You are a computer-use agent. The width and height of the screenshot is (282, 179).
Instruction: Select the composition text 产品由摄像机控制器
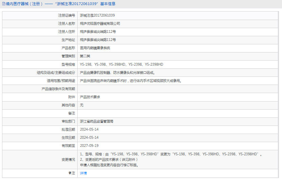point(117,72)
